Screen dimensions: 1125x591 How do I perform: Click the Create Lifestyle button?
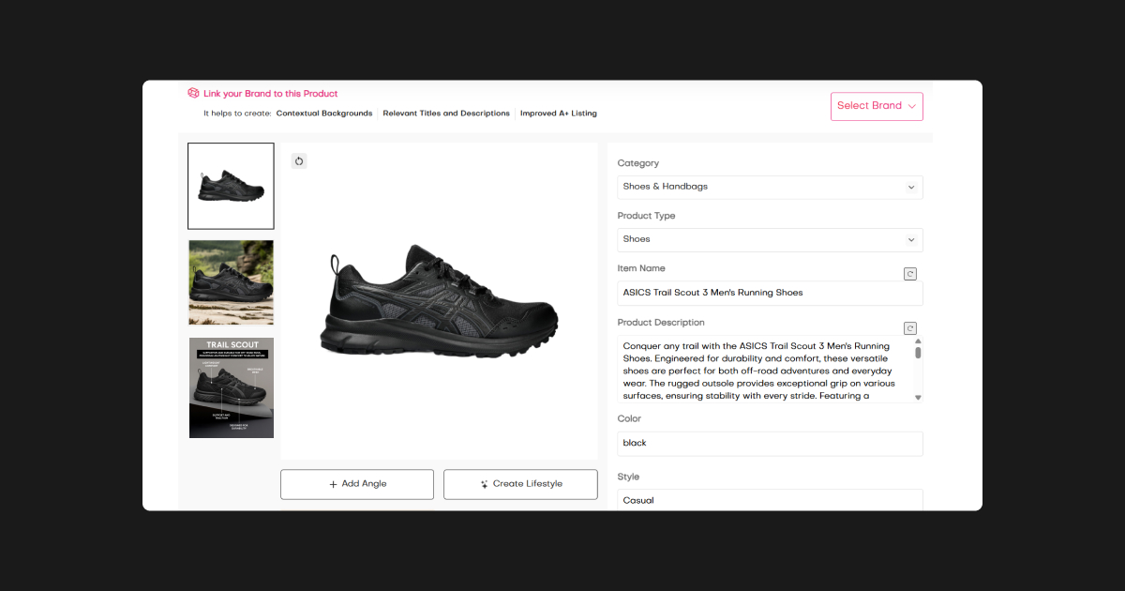[x=520, y=484]
